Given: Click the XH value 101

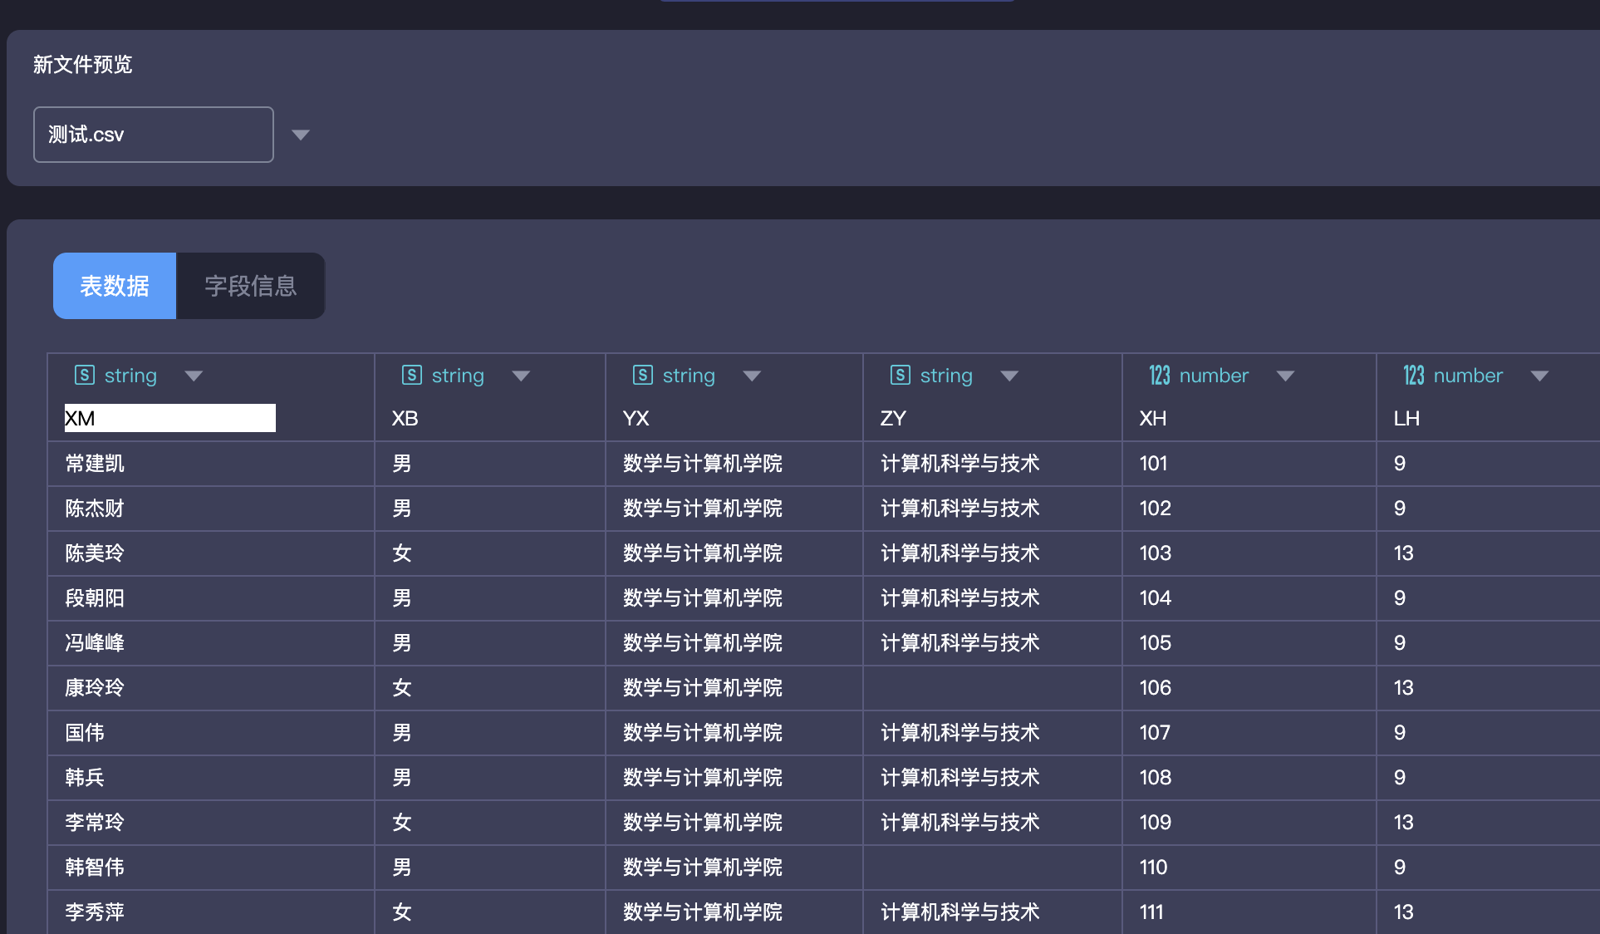Looking at the screenshot, I should pos(1153,464).
